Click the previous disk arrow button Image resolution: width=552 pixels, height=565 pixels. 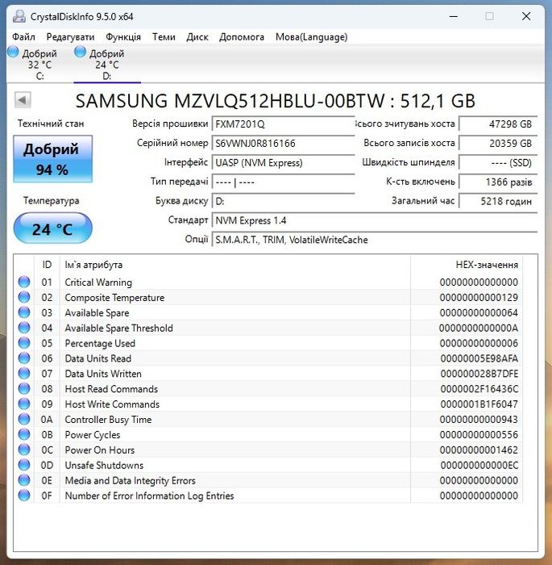click(x=23, y=100)
